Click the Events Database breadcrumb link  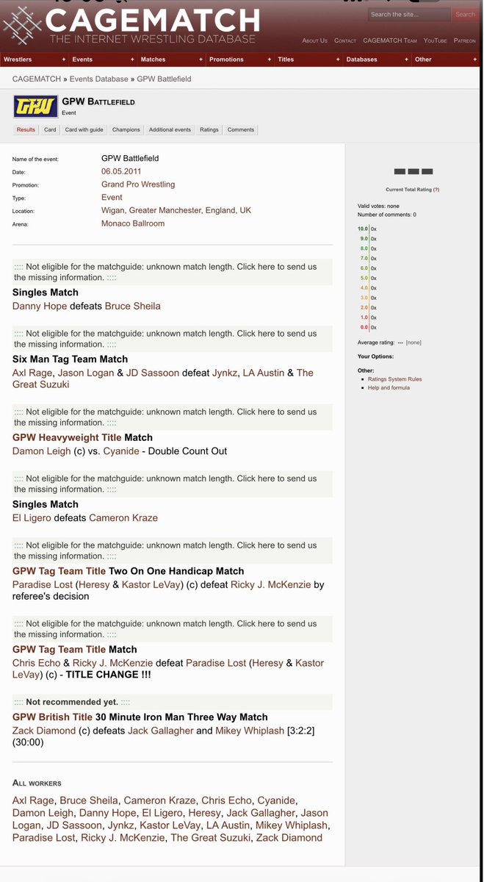click(100, 79)
